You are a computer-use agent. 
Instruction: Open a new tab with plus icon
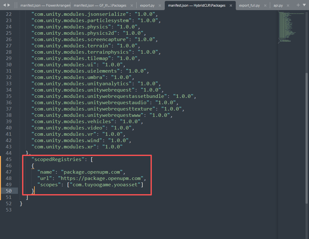tap(298, 5)
